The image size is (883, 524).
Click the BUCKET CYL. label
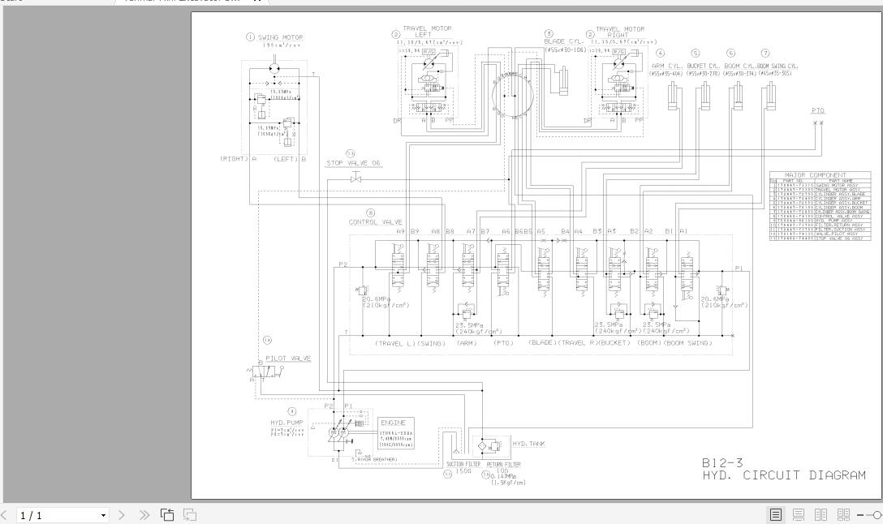[704, 66]
